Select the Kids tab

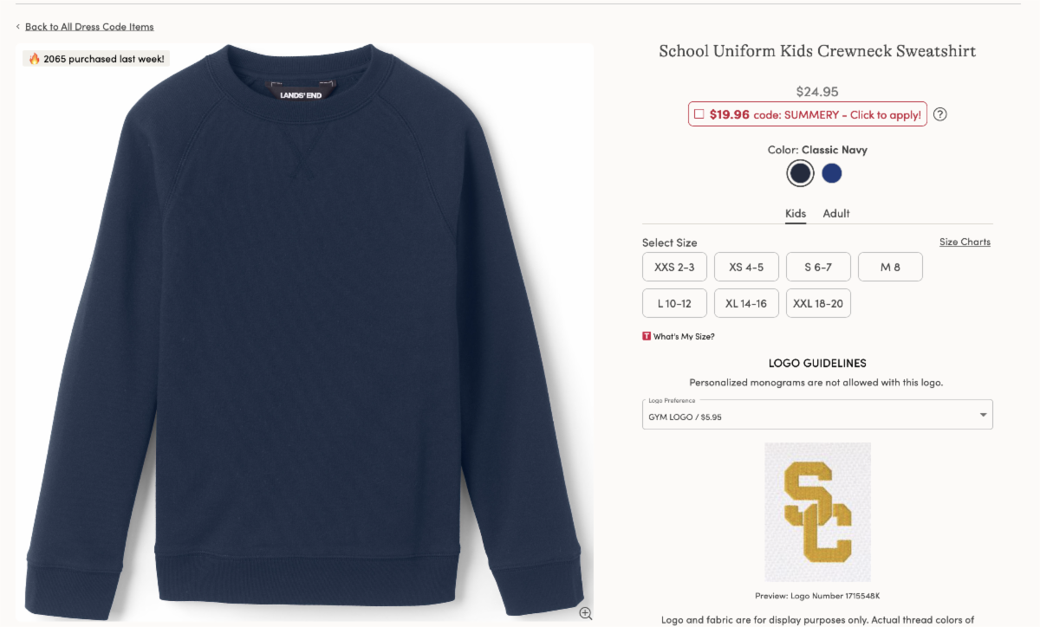[796, 213]
